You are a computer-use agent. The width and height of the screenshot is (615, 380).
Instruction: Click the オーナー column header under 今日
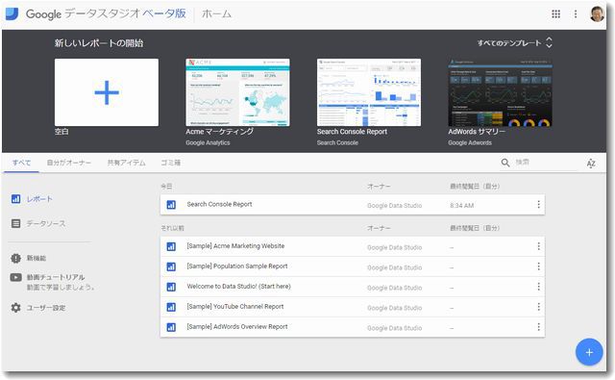tap(379, 187)
